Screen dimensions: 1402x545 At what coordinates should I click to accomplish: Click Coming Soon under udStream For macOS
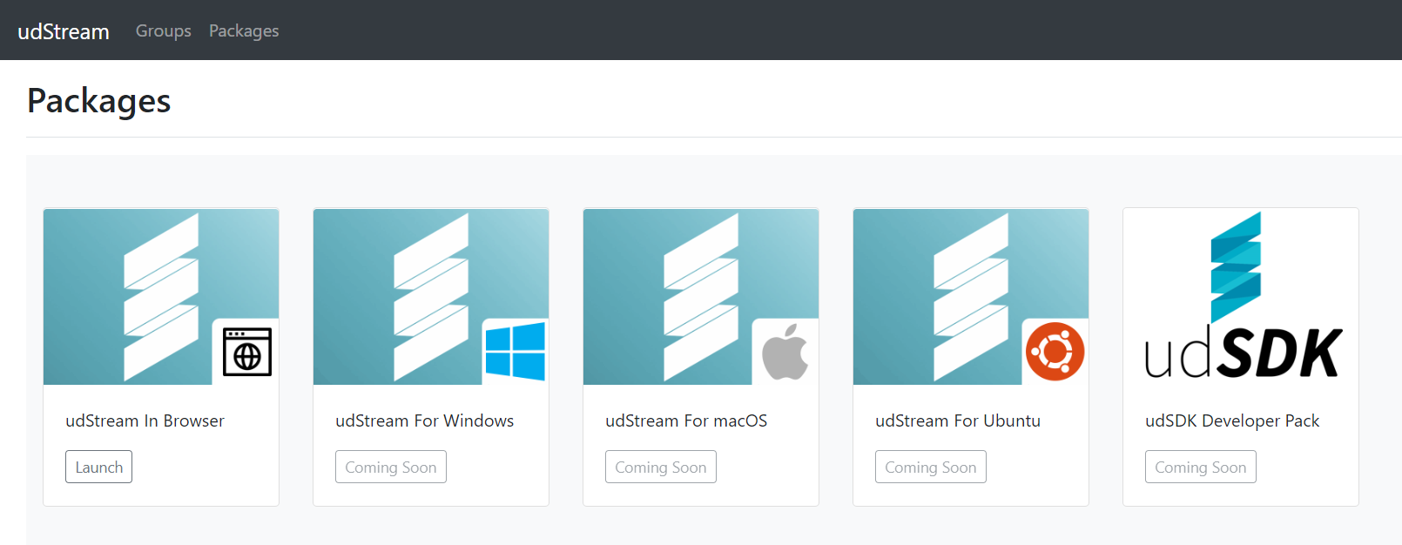(661, 467)
